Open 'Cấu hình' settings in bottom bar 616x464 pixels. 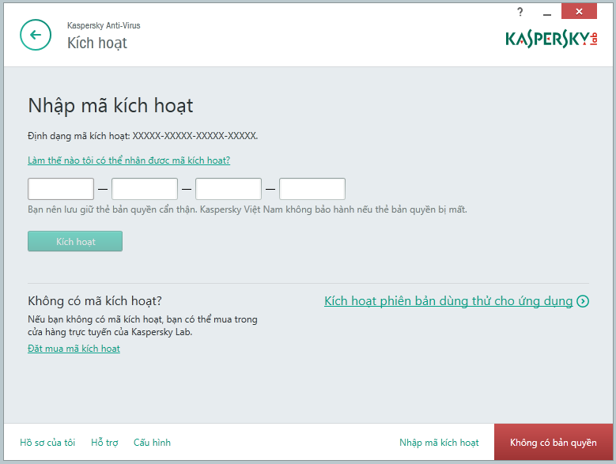tap(152, 443)
